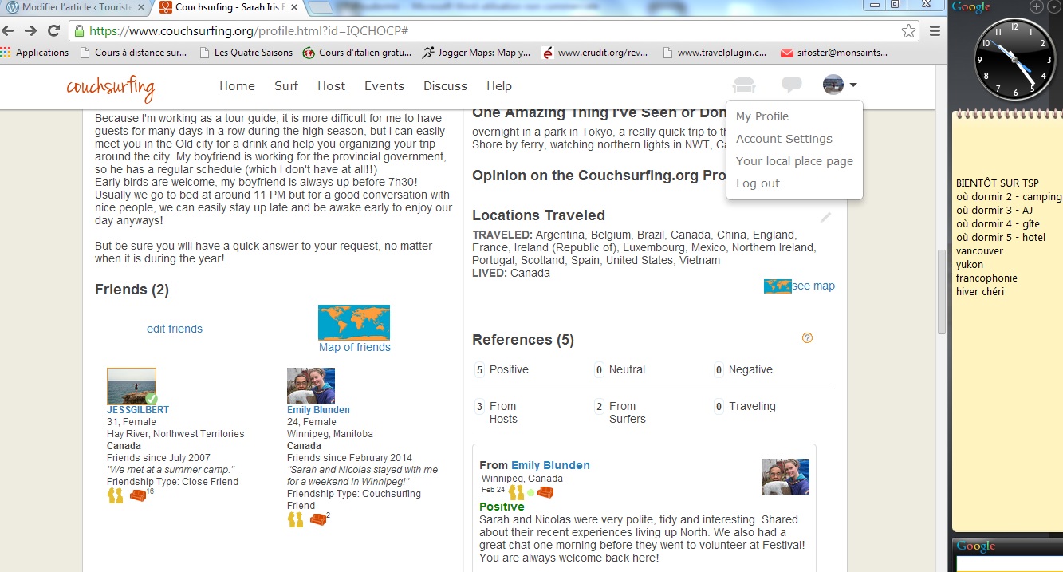Open the Surf navigation item
The height and width of the screenshot is (572, 1063).
pyautogui.click(x=286, y=86)
